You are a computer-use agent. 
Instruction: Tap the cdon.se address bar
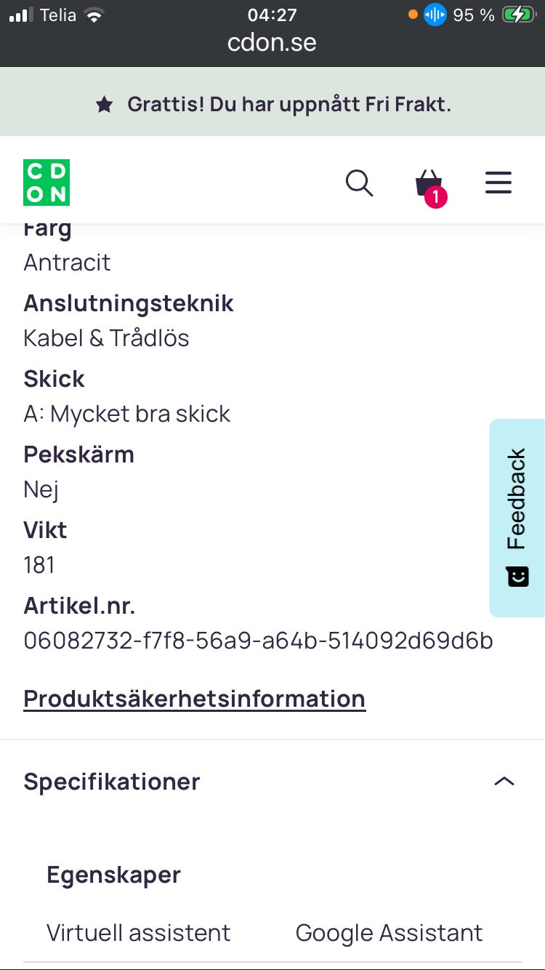click(x=272, y=42)
